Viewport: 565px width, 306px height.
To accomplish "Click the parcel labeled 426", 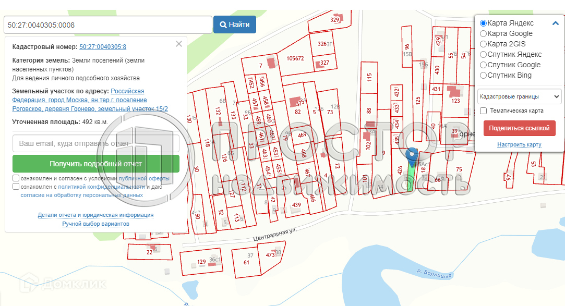I will [x=400, y=170].
